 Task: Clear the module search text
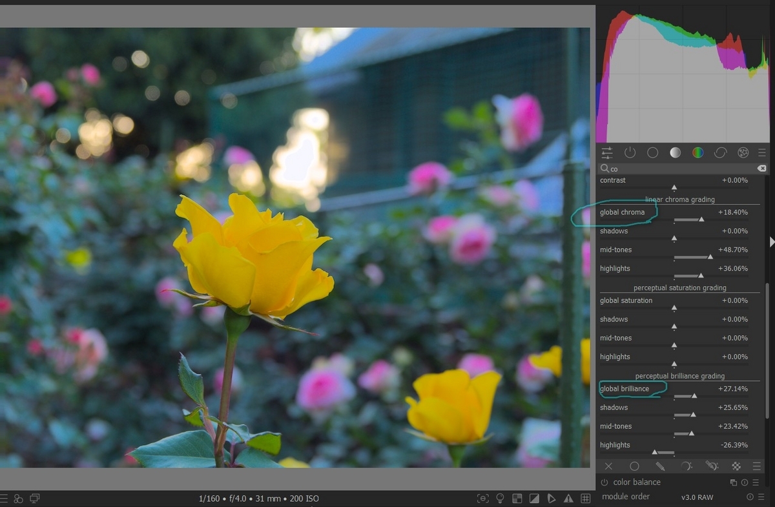761,169
